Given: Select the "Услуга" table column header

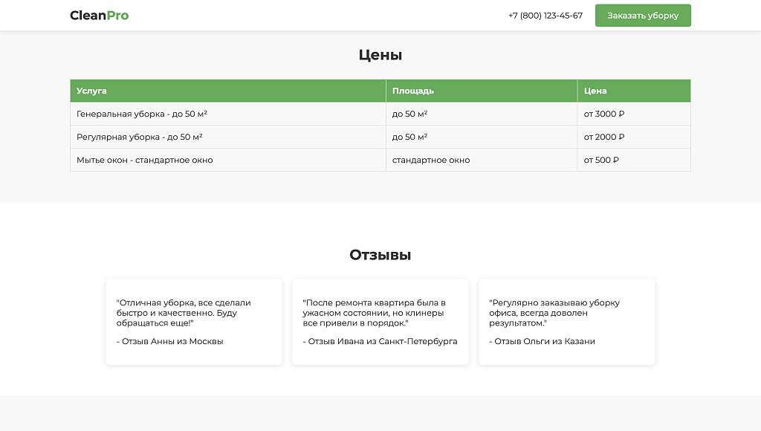Looking at the screenshot, I should 90,90.
